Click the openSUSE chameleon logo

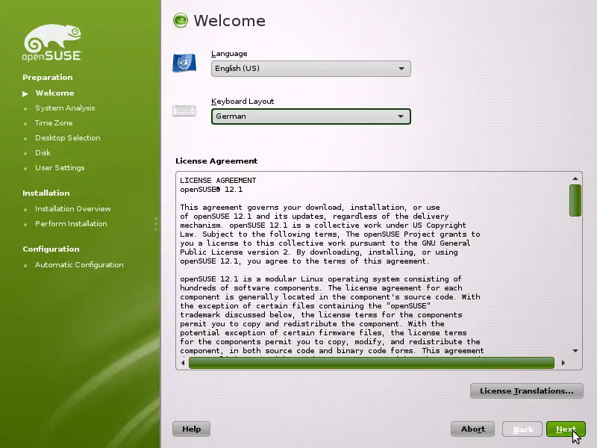(52, 43)
